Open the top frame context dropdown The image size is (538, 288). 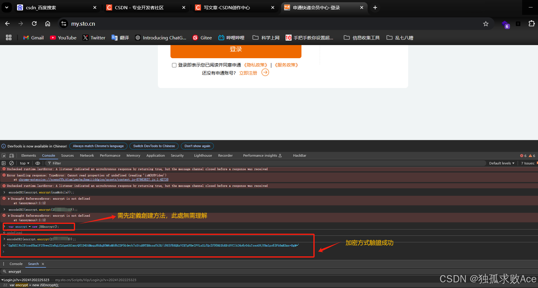24,163
